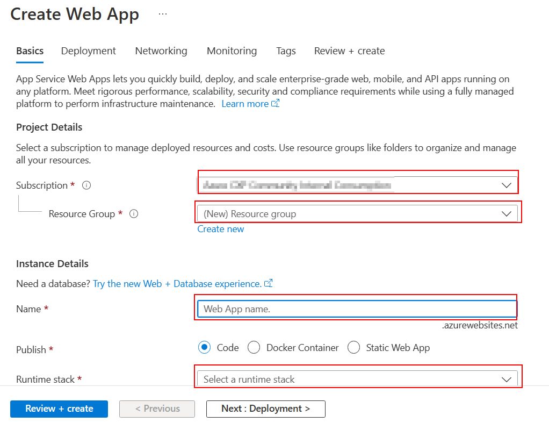This screenshot has width=549, height=430.
Task: Expand the Subscription dropdown
Action: 506,185
